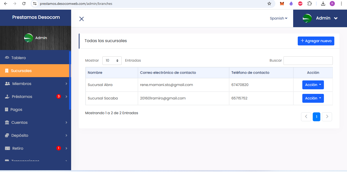Viewport: 347px width, 172px height.
Task: Click the X icon to collapse sidebar
Action: [x=82, y=19]
